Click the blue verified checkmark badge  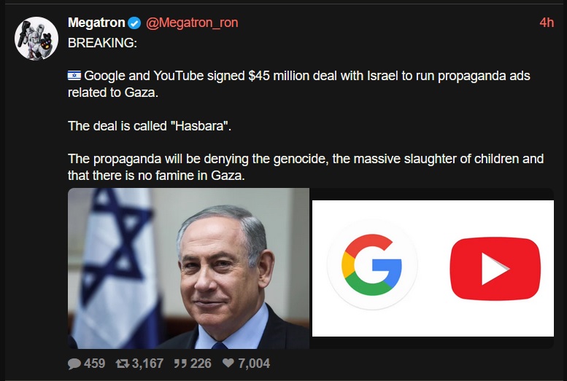pos(134,23)
